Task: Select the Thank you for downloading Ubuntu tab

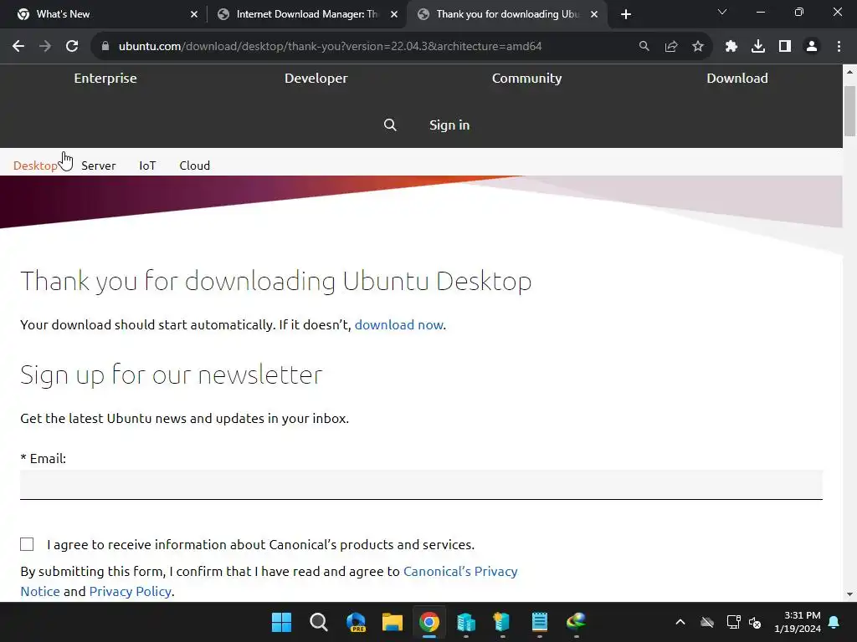Action: click(508, 14)
